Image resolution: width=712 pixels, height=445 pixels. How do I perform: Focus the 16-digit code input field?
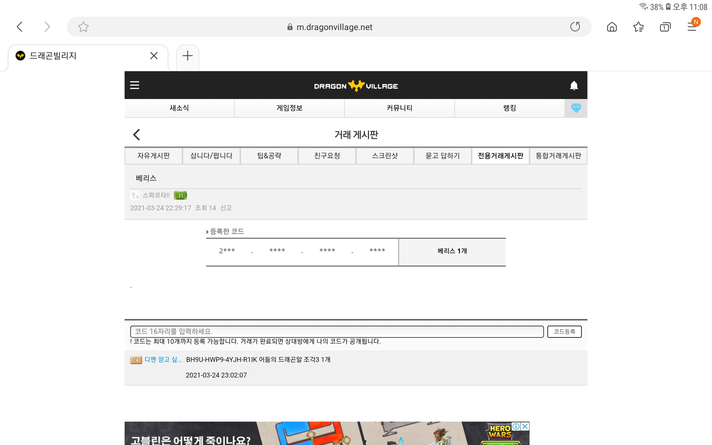337,332
